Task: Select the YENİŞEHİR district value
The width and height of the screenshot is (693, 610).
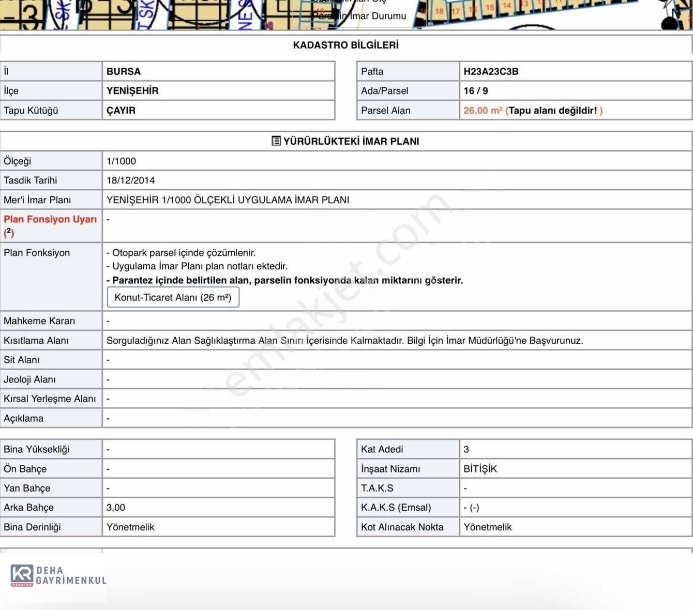Action: tap(132, 90)
